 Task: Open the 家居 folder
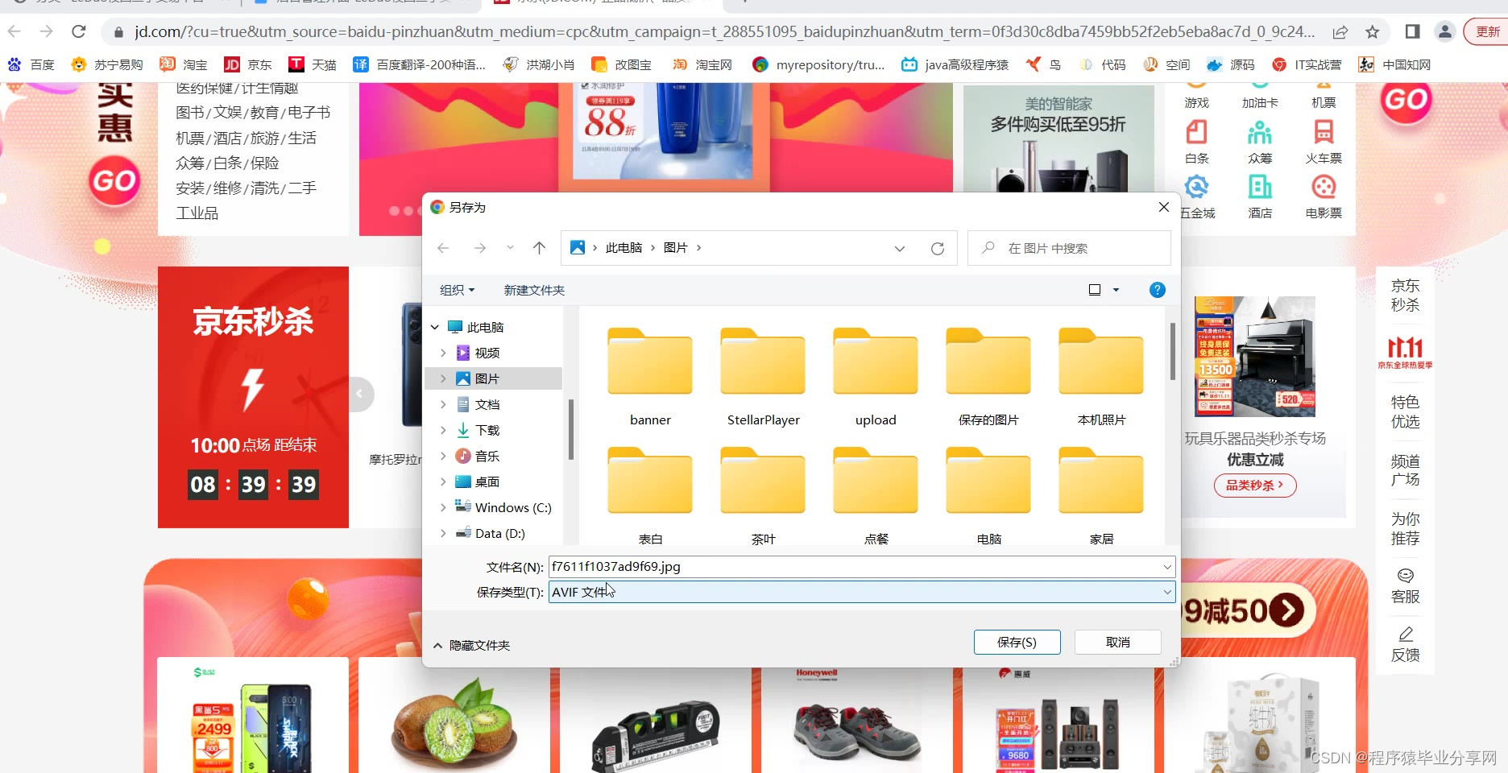pyautogui.click(x=1101, y=495)
